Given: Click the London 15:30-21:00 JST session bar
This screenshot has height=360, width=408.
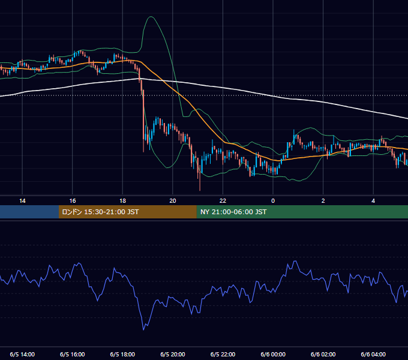Looking at the screenshot, I should click(127, 212).
